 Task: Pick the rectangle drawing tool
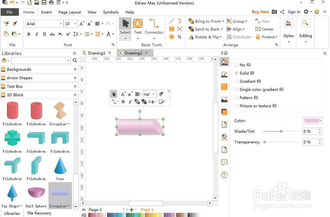(x=172, y=29)
